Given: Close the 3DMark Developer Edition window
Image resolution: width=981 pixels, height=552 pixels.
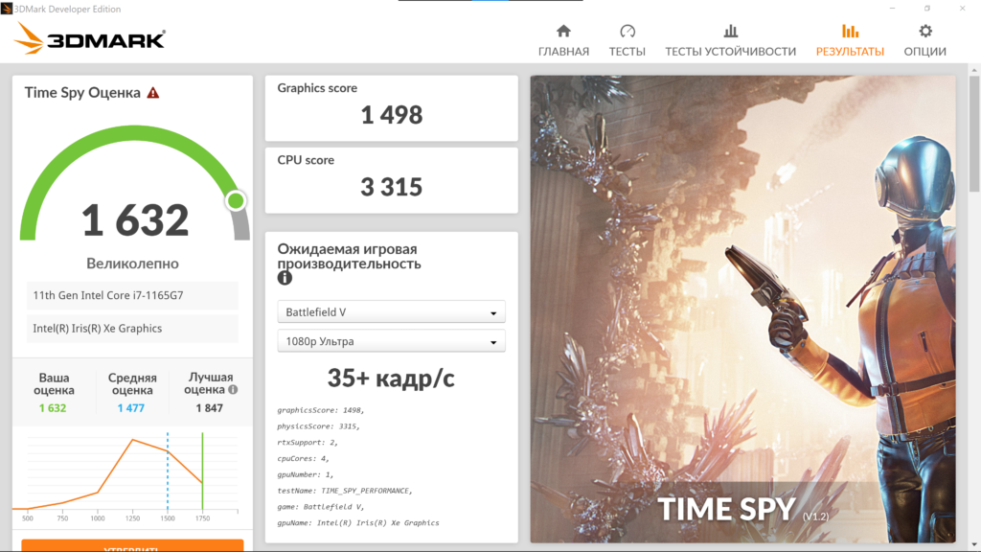Looking at the screenshot, I should coord(962,8).
